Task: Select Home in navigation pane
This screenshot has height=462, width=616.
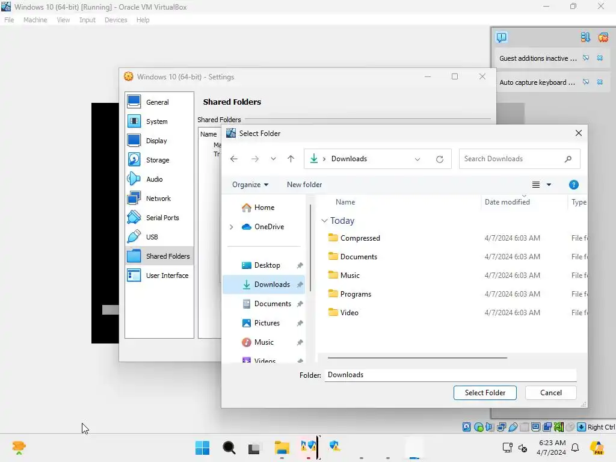Action: click(264, 208)
